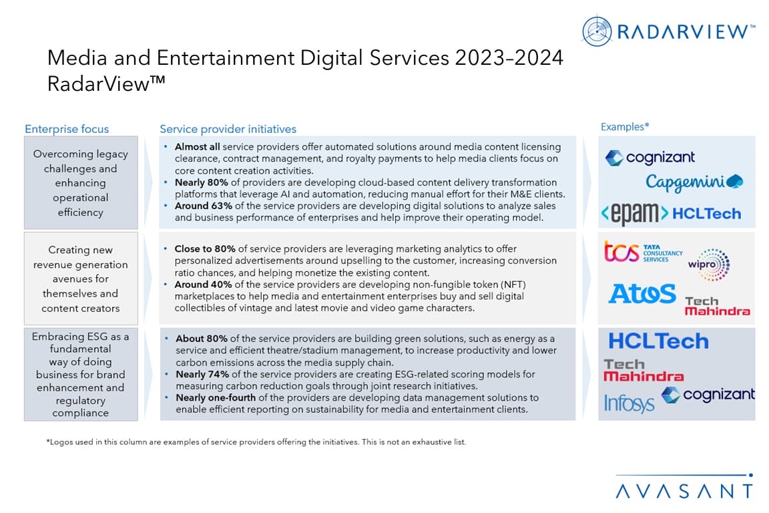
Task: Click the HCLTech logo beside the EPAM logo
Action: click(706, 214)
